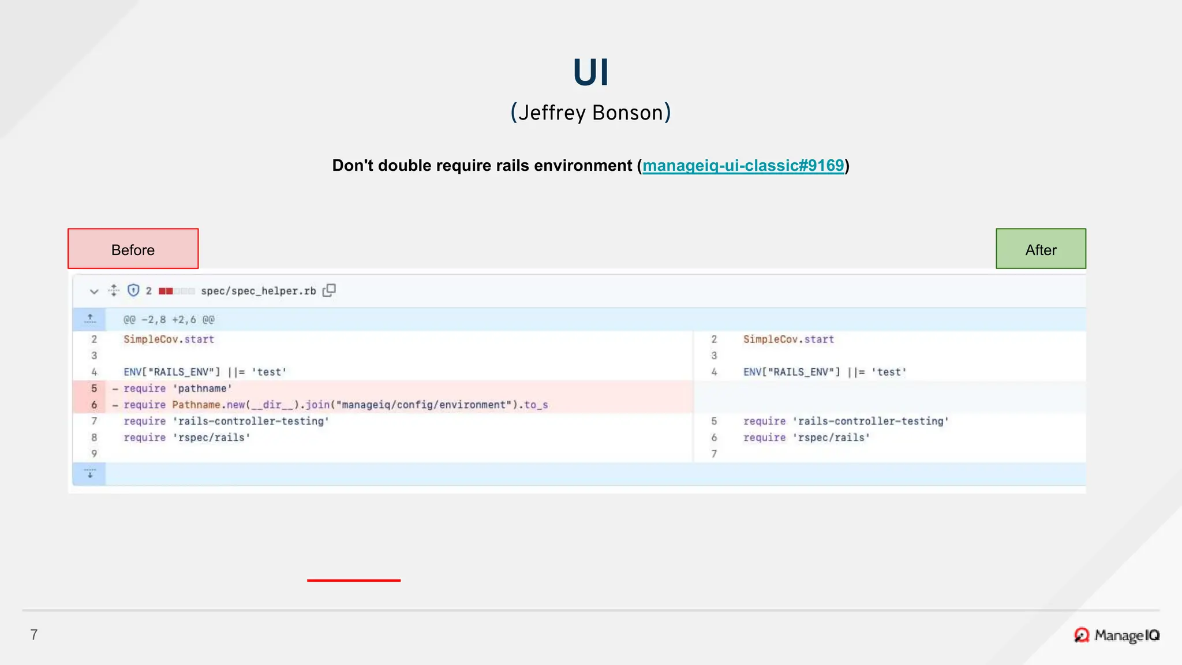Click the expand all lines unfold icon
Screen dimensions: 1182x665
pos(114,290)
